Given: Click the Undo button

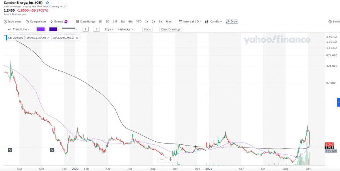Looking at the screenshot, I should pos(148,29).
